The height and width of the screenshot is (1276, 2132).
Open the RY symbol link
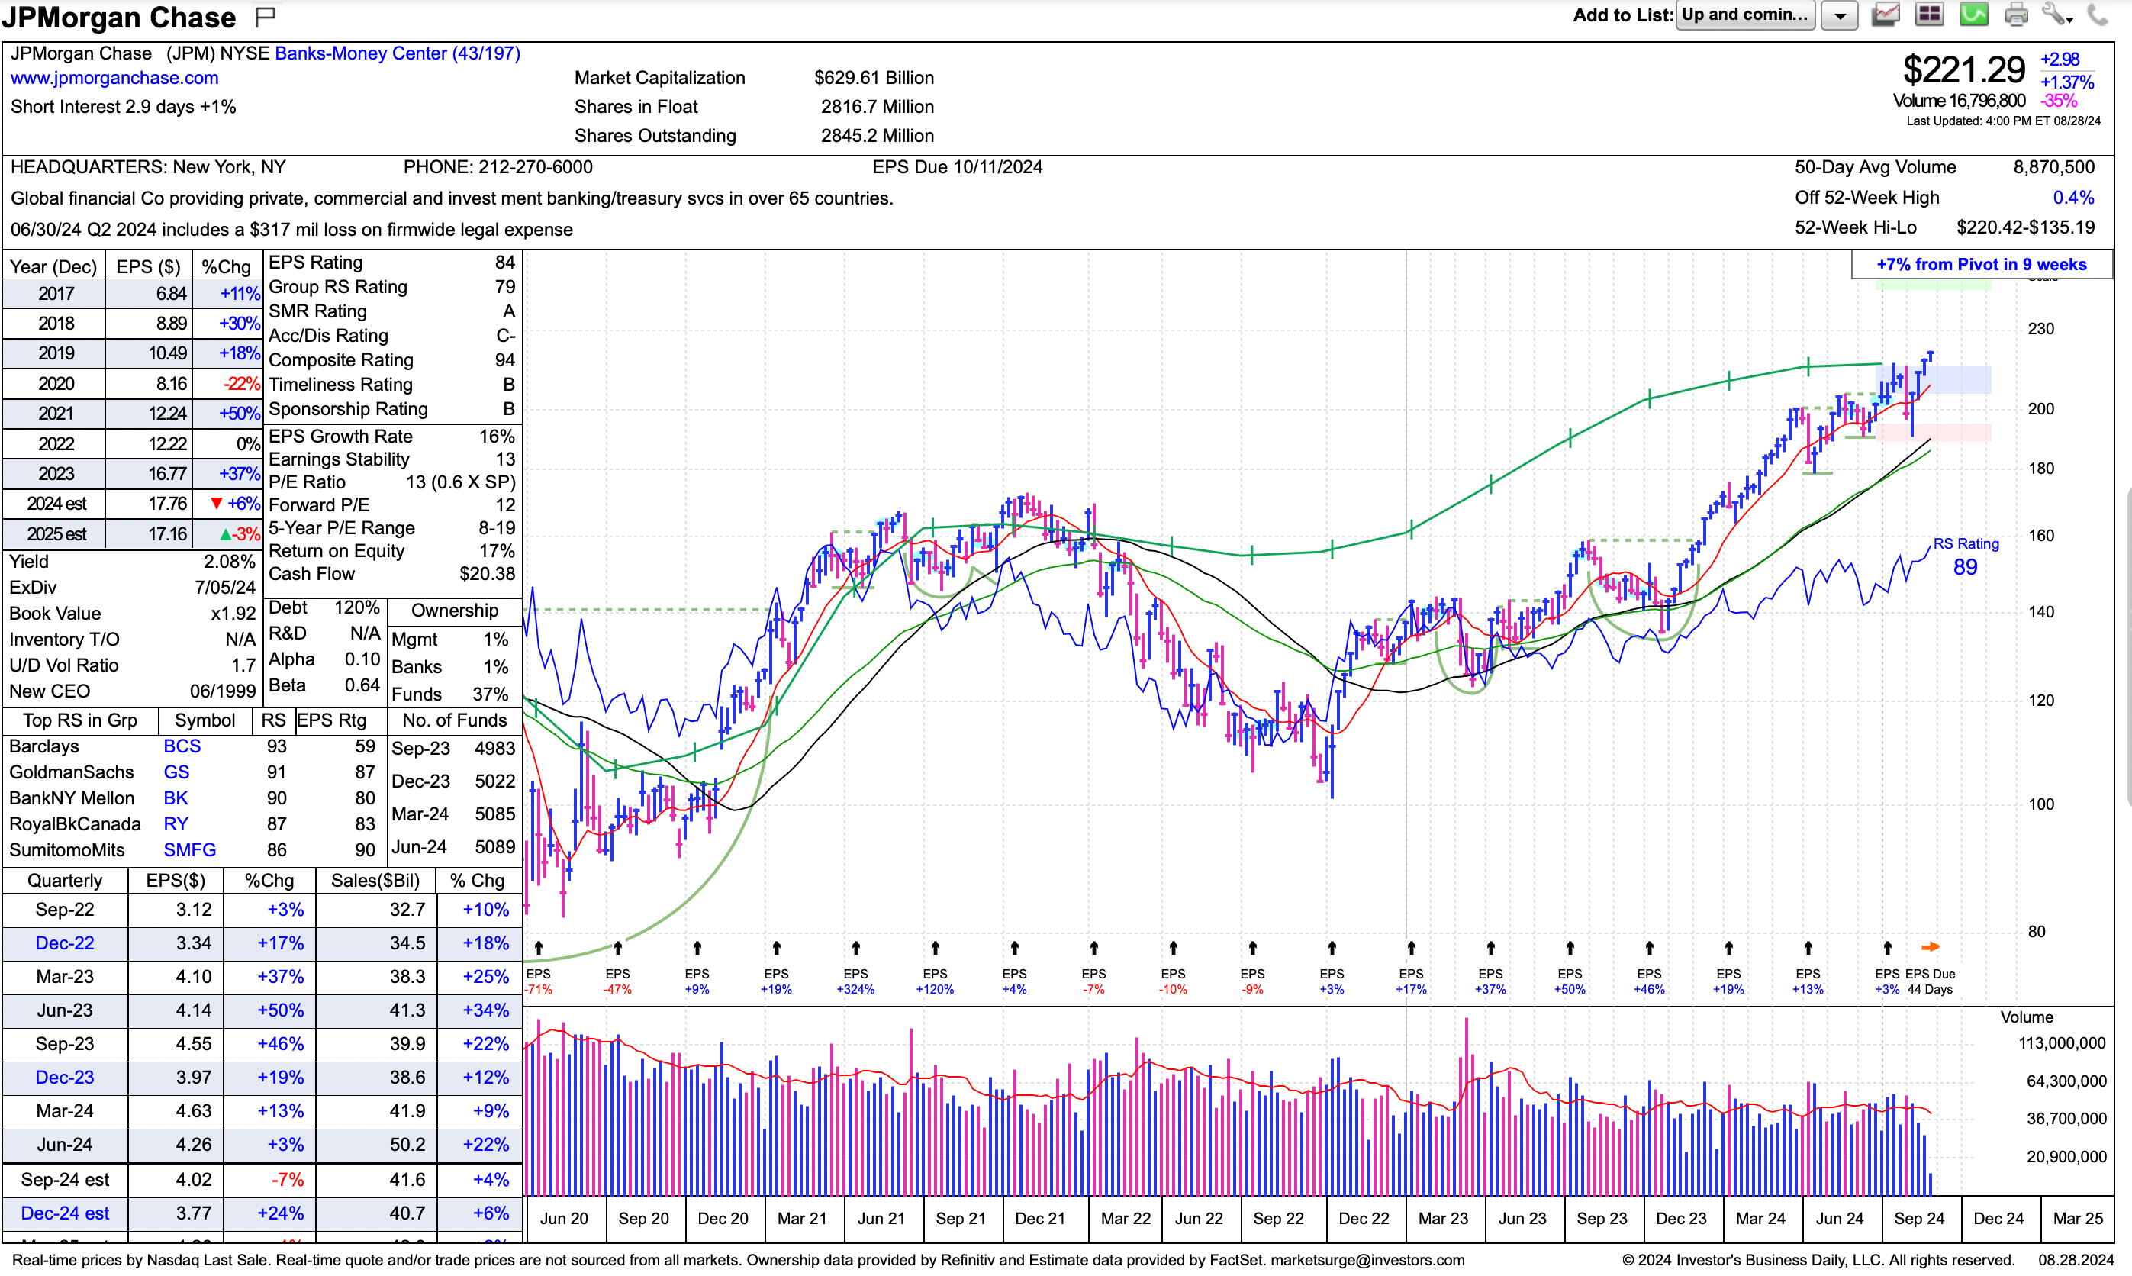(176, 823)
